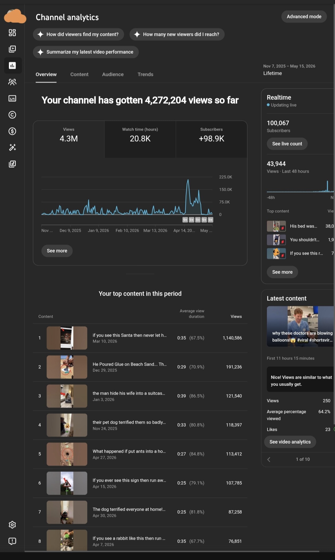Click the 1,140,586 views value
Screen dimensions: 335x560
(x=232, y=338)
